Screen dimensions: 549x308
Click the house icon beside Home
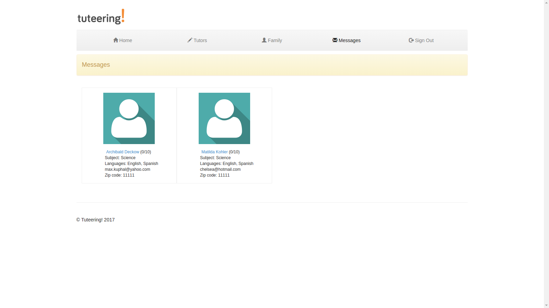[x=116, y=40]
